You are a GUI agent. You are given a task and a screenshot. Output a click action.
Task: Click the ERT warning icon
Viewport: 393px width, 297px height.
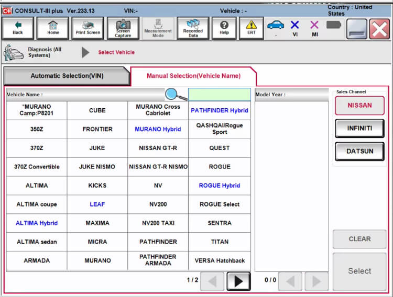pos(251,28)
